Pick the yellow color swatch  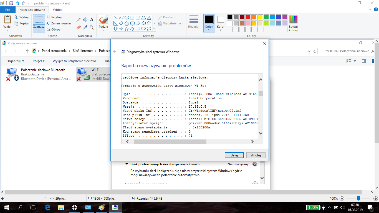pyautogui.click(x=260, y=17)
